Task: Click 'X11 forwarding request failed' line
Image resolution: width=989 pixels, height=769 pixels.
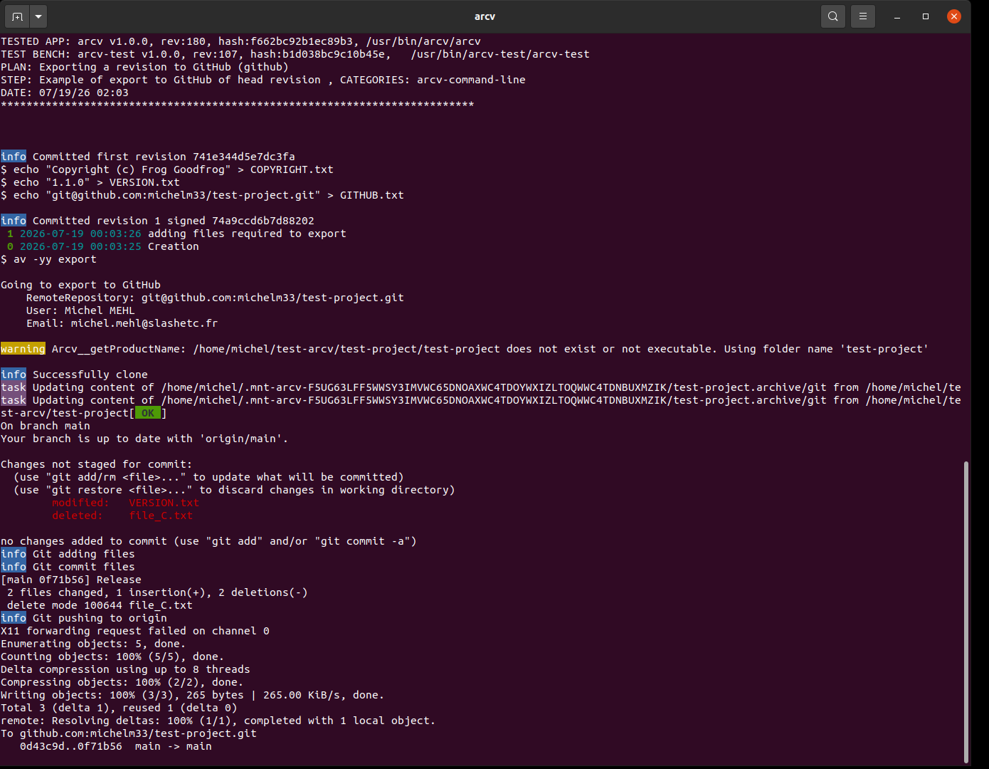Action: (135, 631)
